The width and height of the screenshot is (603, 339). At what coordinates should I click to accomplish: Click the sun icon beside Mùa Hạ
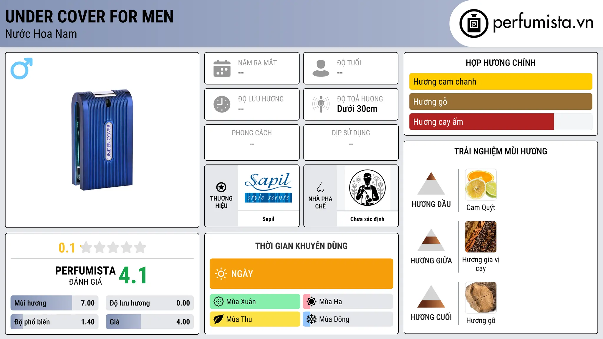312,302
